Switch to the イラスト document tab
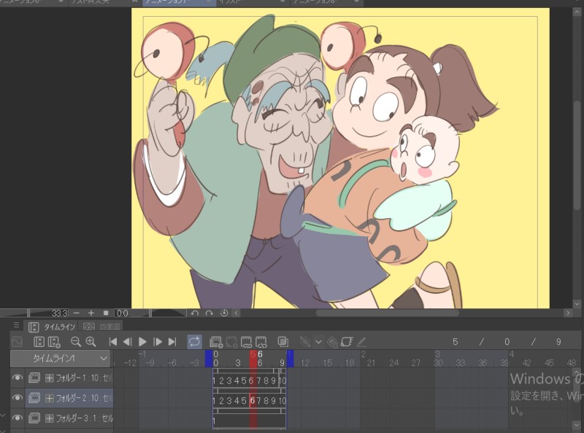Viewport: 584px width, 433px height. tap(253, 3)
